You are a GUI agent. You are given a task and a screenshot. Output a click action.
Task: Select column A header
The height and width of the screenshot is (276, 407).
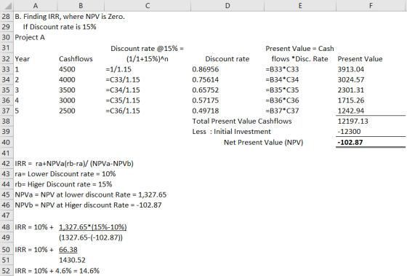(x=36, y=6)
